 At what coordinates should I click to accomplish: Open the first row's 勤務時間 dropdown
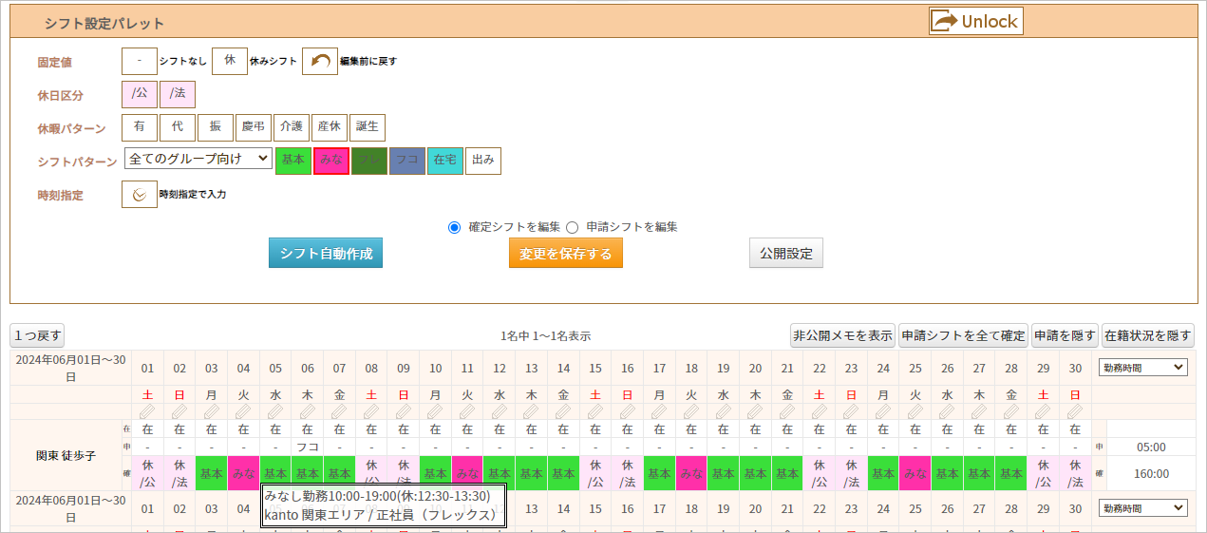coord(1142,367)
